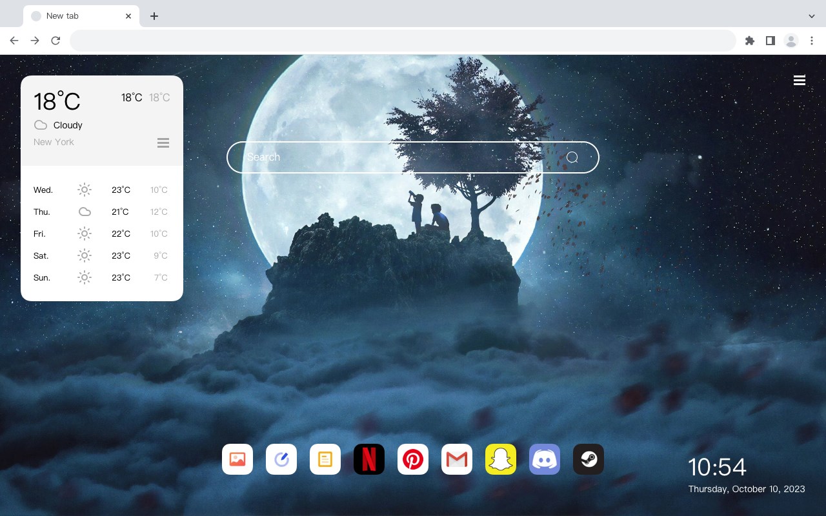Expand the tab search dropdown arrow
Viewport: 826px width, 516px height.
point(812,16)
